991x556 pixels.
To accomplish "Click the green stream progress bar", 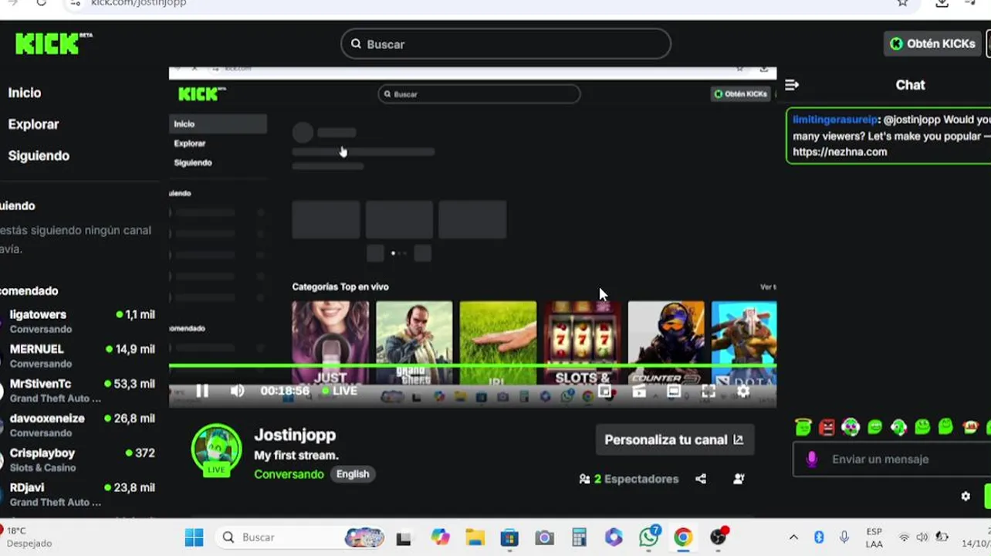I will point(472,366).
